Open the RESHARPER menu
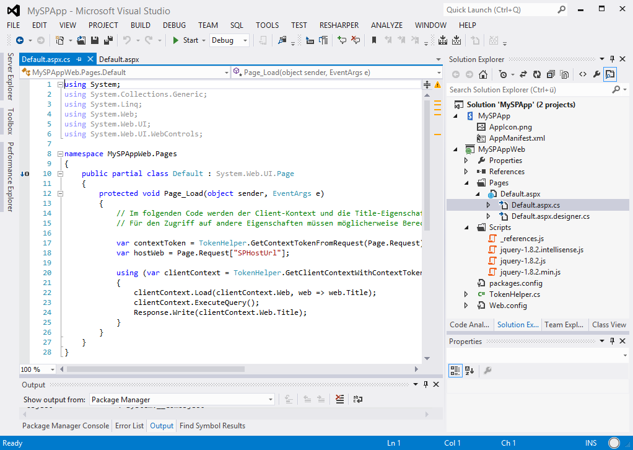The image size is (633, 450). 339,25
